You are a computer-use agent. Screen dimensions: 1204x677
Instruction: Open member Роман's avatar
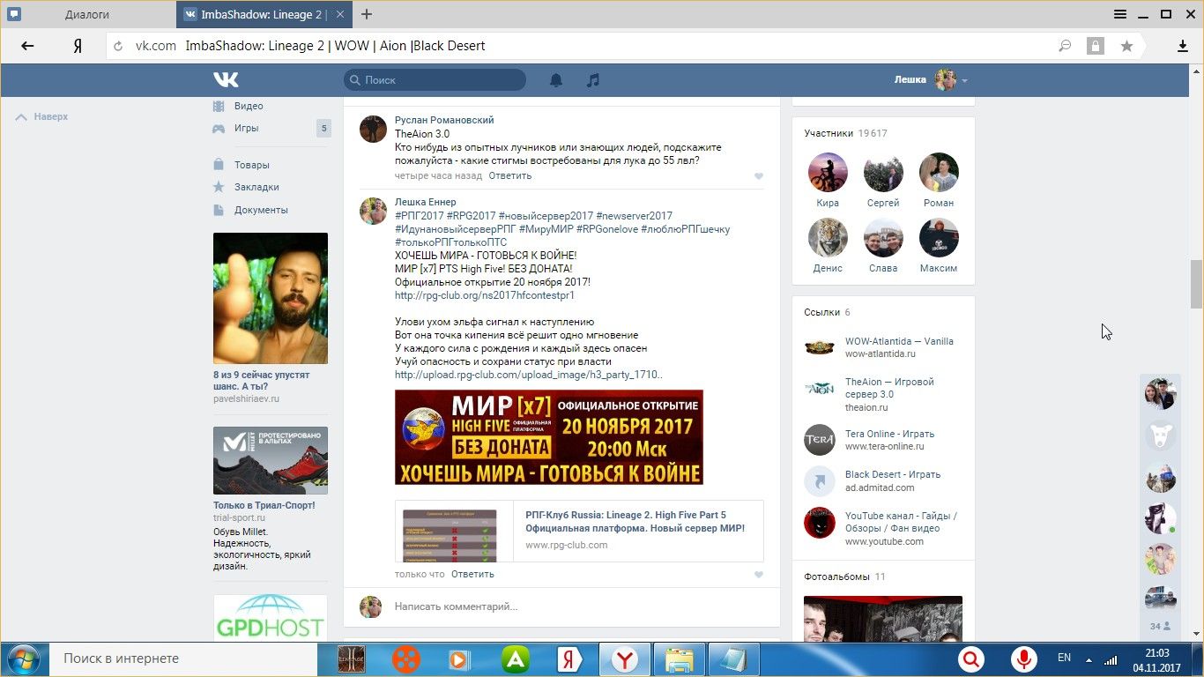939,173
